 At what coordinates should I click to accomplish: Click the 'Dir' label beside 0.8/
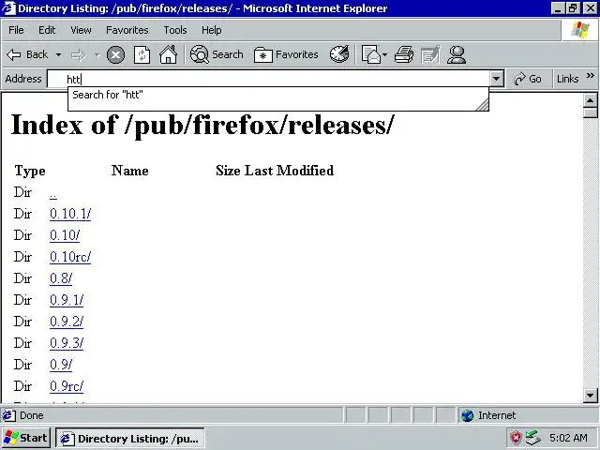(x=22, y=278)
